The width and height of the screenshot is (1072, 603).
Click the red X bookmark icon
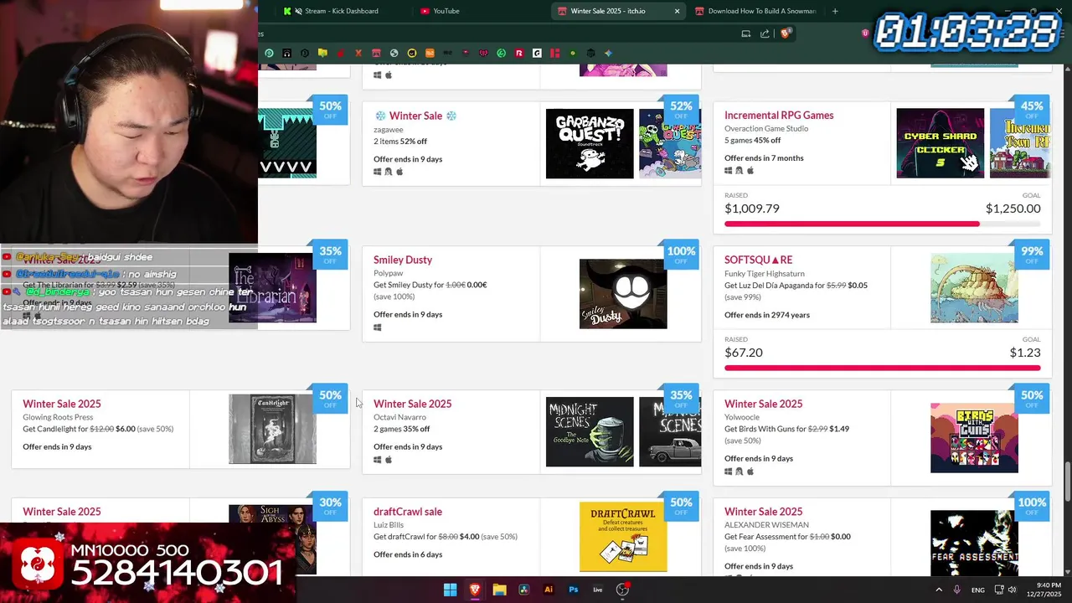(x=358, y=53)
